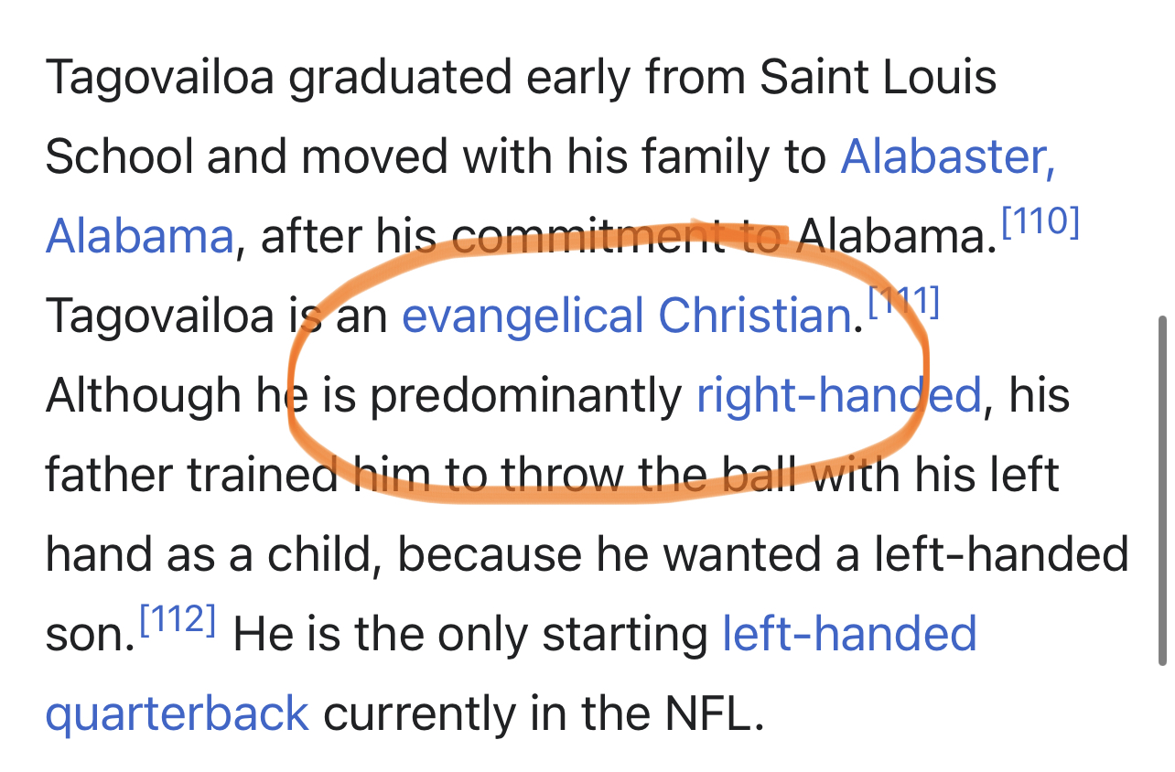Open citation reference [111]
Image resolution: width=1175 pixels, height=772 pixels.
tap(904, 303)
